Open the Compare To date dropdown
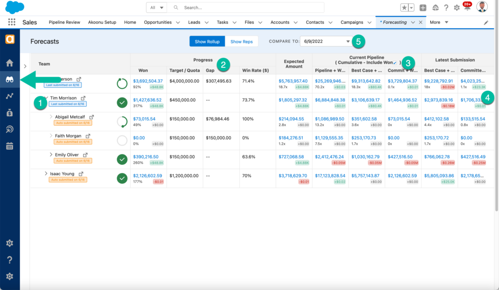Viewport: 499px width, 290px height. pyautogui.click(x=326, y=41)
